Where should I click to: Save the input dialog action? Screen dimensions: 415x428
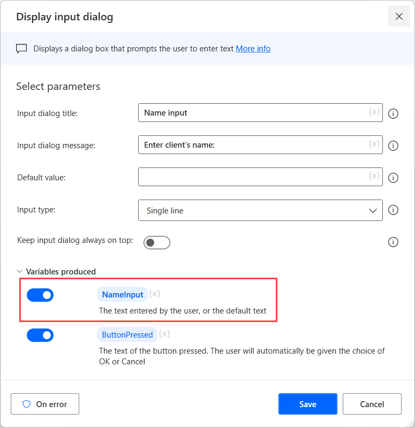pyautogui.click(x=307, y=404)
